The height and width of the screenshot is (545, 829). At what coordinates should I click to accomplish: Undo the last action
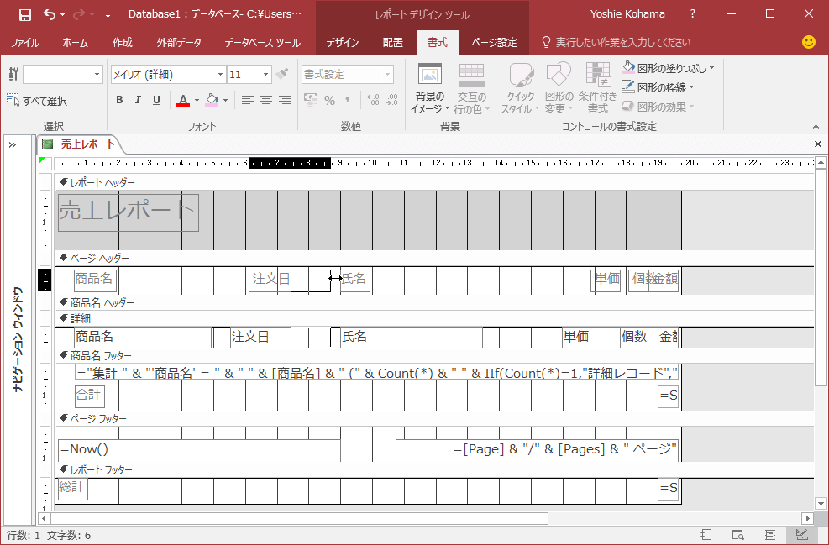click(x=50, y=15)
